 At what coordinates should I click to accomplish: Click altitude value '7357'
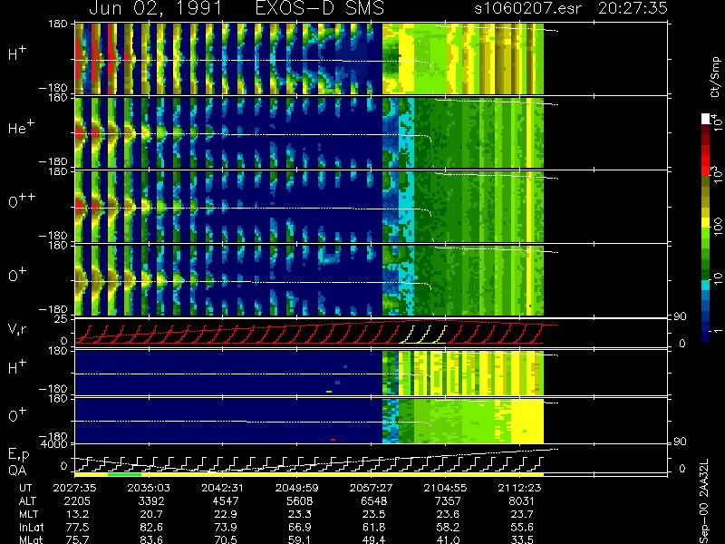tap(448, 501)
